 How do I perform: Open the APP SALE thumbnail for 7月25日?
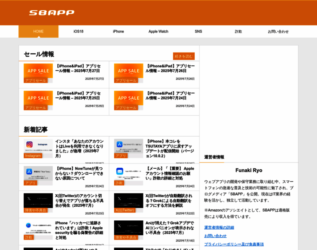(x=38, y=98)
